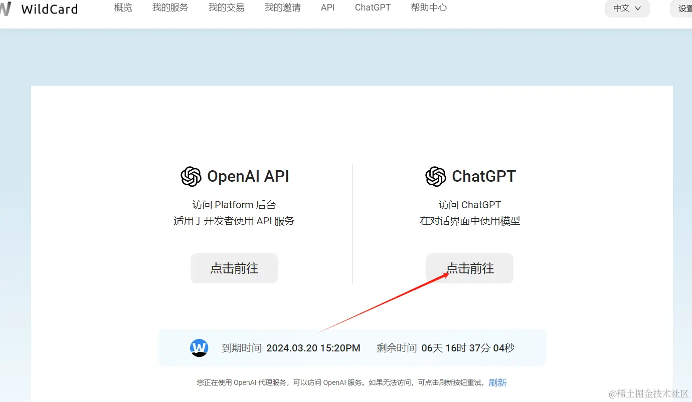Screen dimensions: 692x402
Task: Click the OpenAI logo beside OpenAI API
Action: [191, 176]
